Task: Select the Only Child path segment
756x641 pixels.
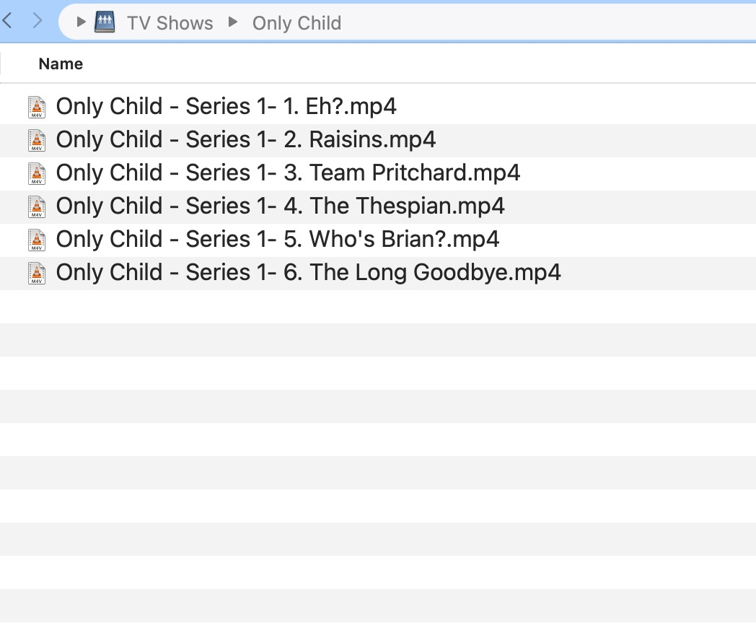Action: click(x=296, y=23)
